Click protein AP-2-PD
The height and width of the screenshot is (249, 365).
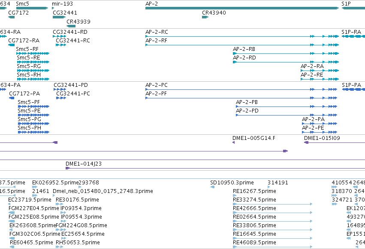click(x=287, y=115)
